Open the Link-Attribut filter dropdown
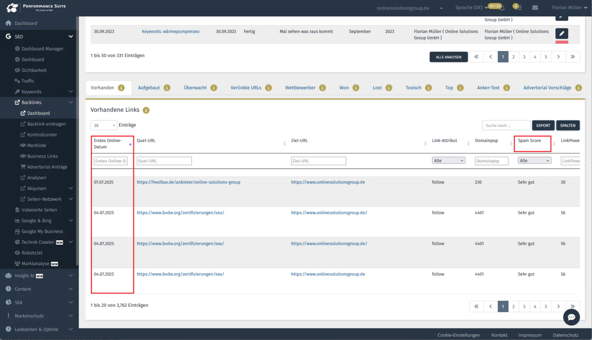This screenshot has height=340, width=592. pyautogui.click(x=448, y=161)
